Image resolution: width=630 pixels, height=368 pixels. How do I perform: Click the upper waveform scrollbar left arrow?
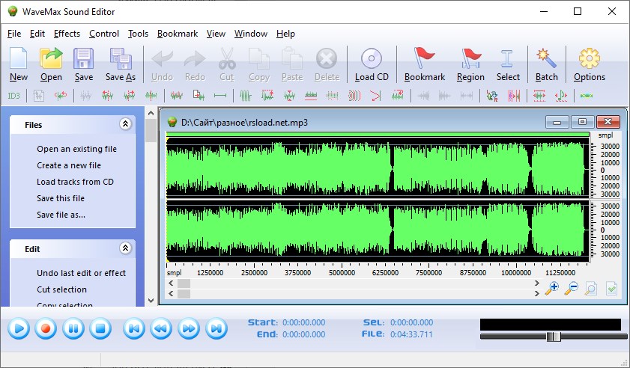171,283
